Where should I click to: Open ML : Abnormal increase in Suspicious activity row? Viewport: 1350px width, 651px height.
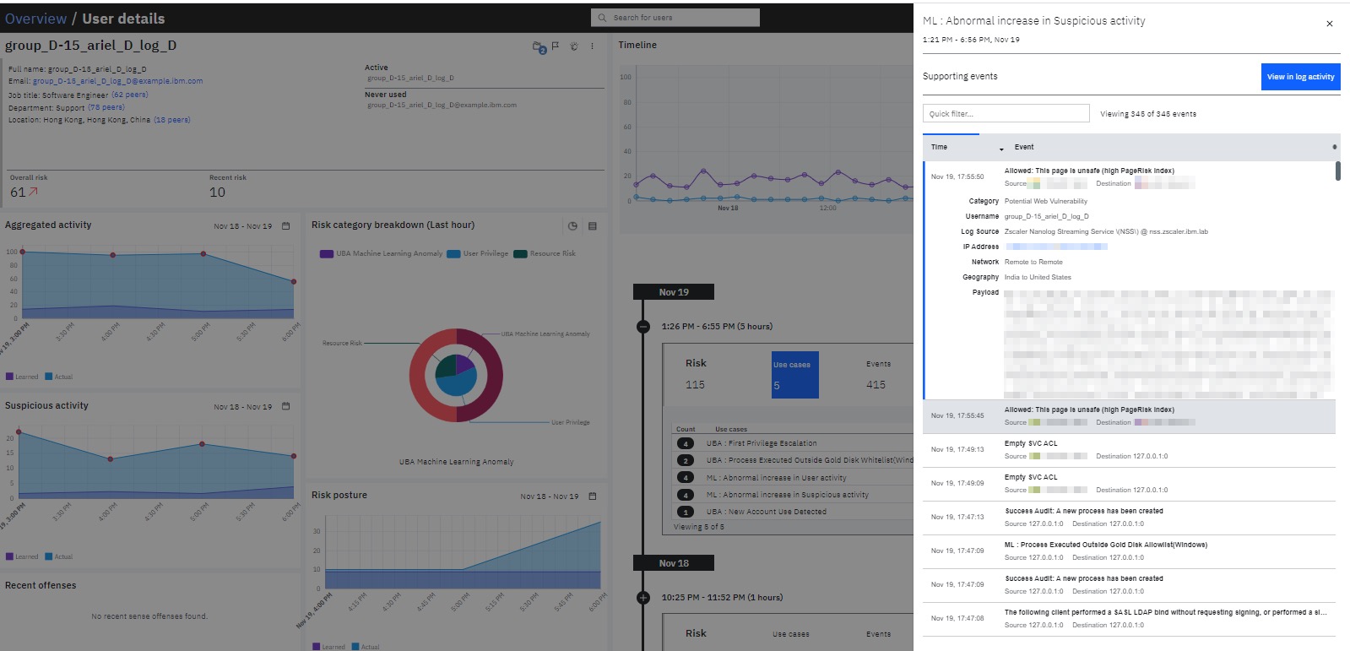[787, 495]
